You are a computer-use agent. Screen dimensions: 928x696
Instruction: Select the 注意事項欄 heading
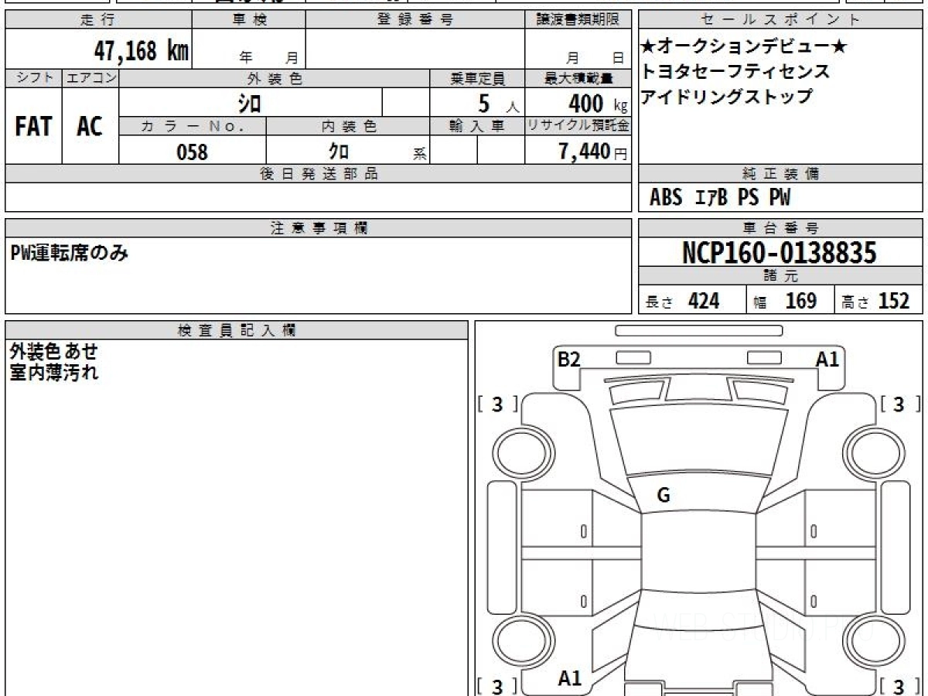pos(319,228)
